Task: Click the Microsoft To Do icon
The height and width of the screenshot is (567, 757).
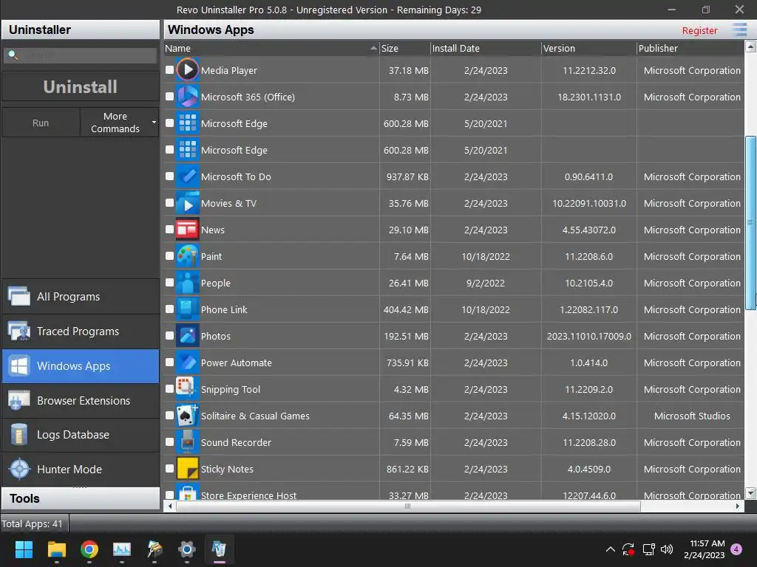Action: [x=187, y=176]
